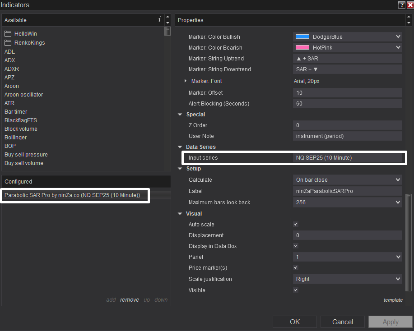
Task: Select Block volume in Available list
Action: tap(21, 129)
